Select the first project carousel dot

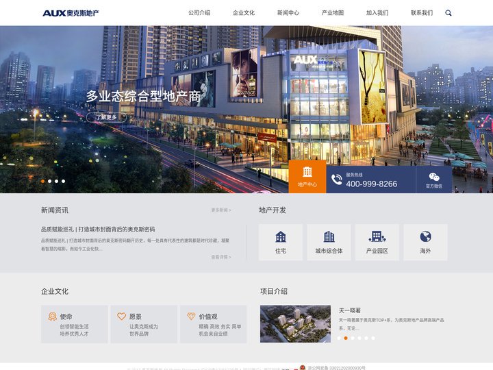pyautogui.click(x=339, y=338)
